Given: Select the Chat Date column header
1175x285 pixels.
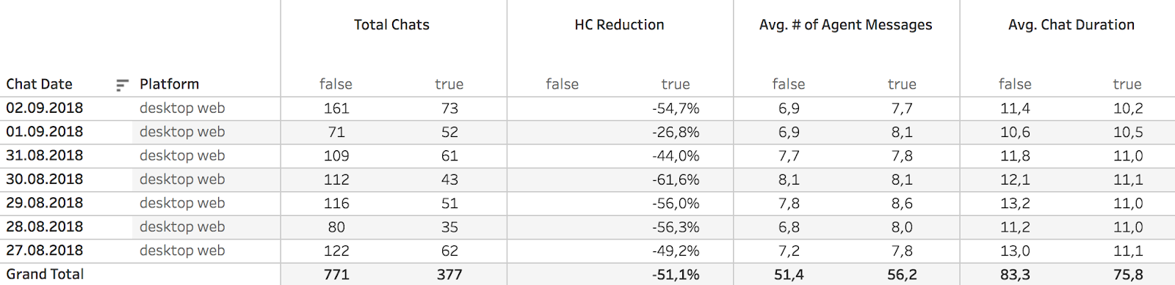Looking at the screenshot, I should [39, 84].
